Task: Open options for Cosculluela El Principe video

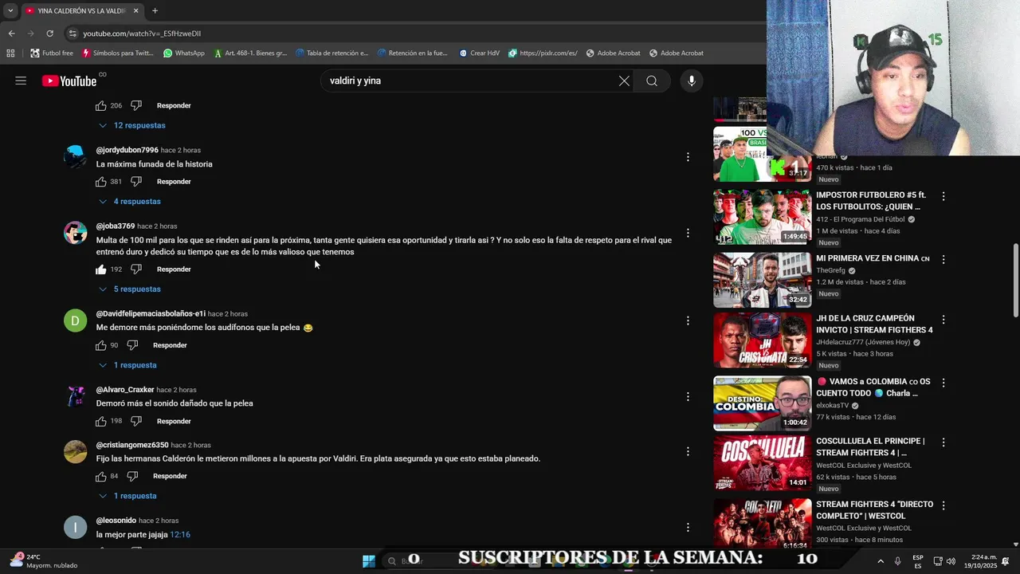Action: (x=943, y=442)
